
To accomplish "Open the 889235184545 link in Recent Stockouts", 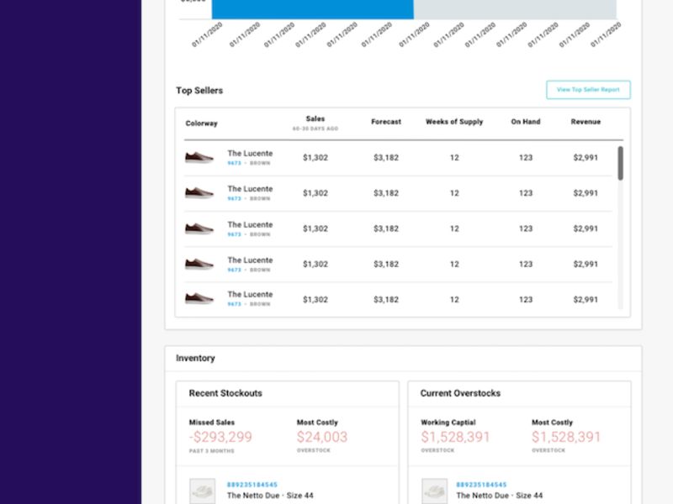I will 252,485.
